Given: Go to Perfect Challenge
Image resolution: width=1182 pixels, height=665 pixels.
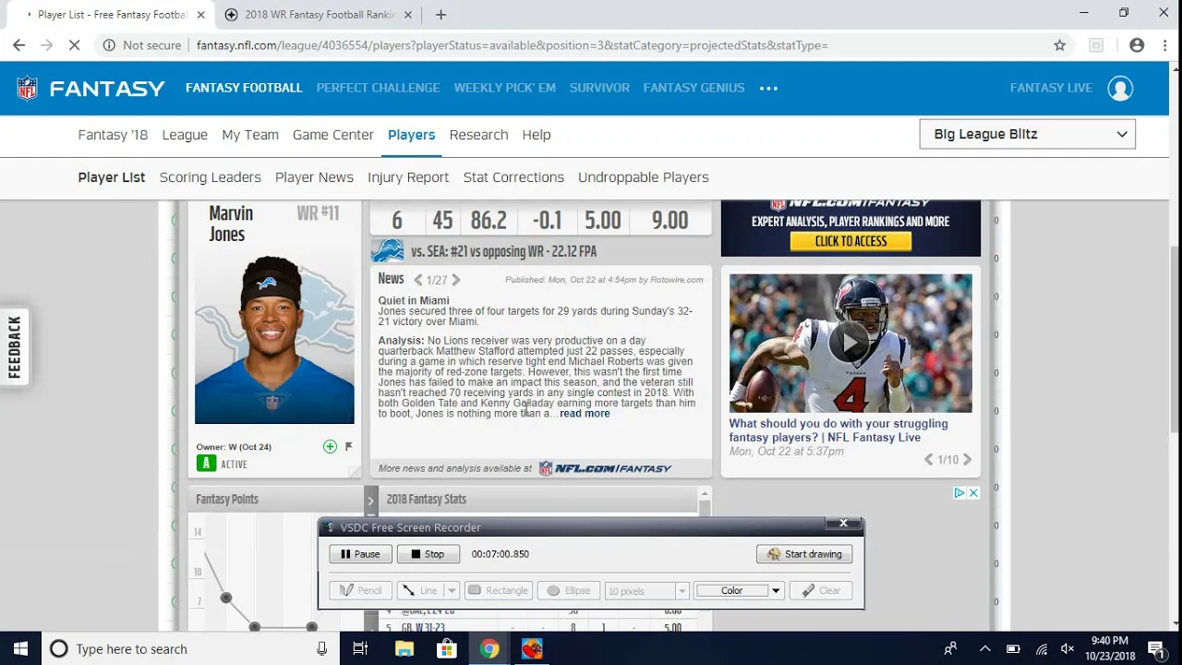Looking at the screenshot, I should coord(378,88).
